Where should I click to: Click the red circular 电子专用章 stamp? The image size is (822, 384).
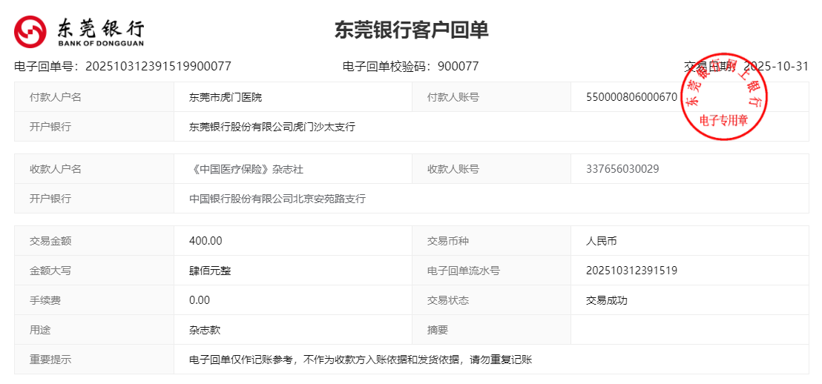pyautogui.click(x=723, y=96)
